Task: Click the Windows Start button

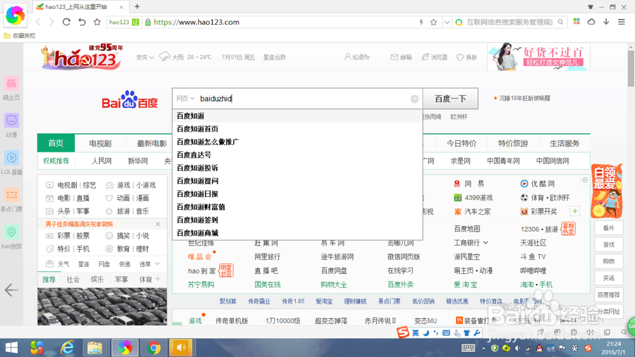Action: 11,347
